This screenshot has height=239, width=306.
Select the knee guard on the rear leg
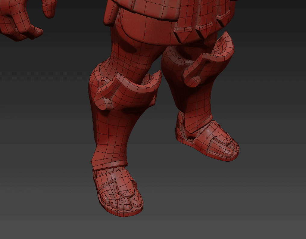(x=211, y=62)
